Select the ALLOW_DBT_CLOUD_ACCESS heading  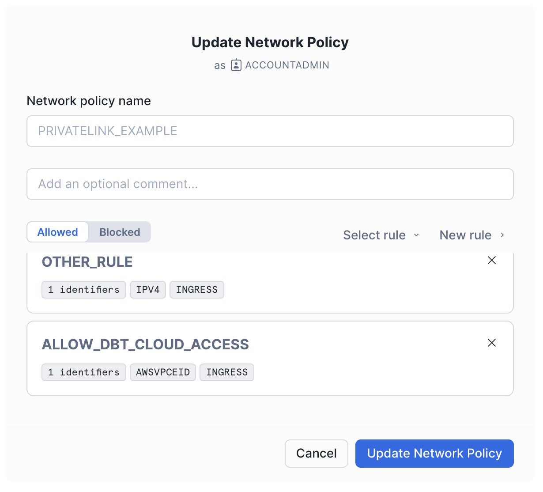[x=145, y=344]
